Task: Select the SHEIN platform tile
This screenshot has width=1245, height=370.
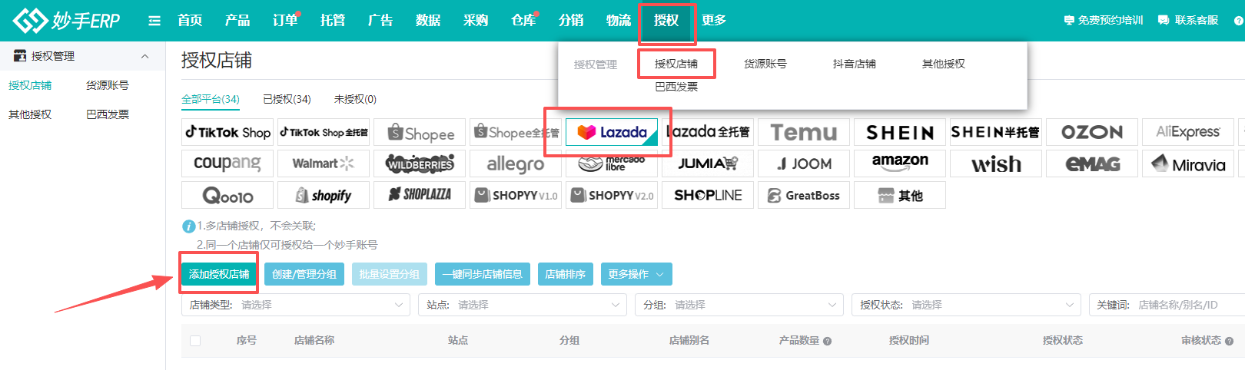Action: point(899,132)
